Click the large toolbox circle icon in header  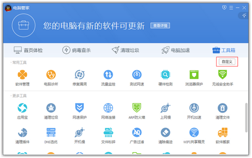(x=24, y=25)
